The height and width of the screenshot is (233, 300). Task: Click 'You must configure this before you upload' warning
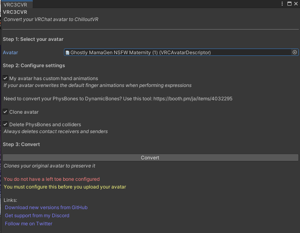tap(65, 187)
